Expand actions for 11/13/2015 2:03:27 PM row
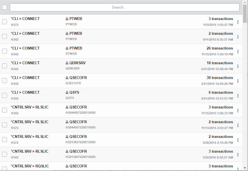248x171 pixels. coord(238,125)
